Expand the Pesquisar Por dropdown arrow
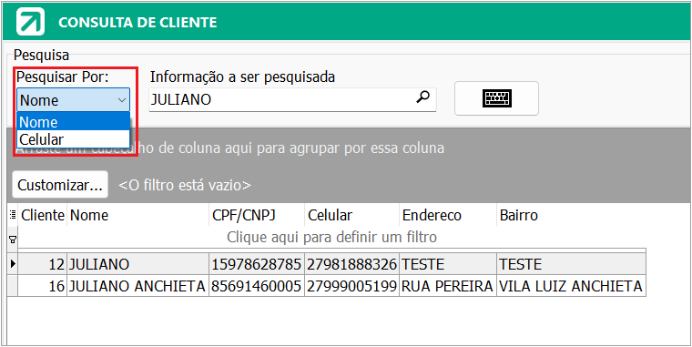 122,100
